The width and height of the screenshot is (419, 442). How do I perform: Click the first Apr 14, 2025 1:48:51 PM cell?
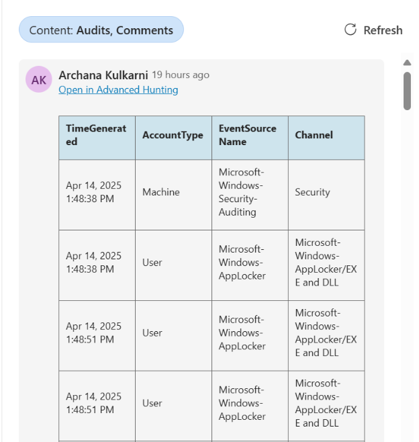click(x=94, y=333)
